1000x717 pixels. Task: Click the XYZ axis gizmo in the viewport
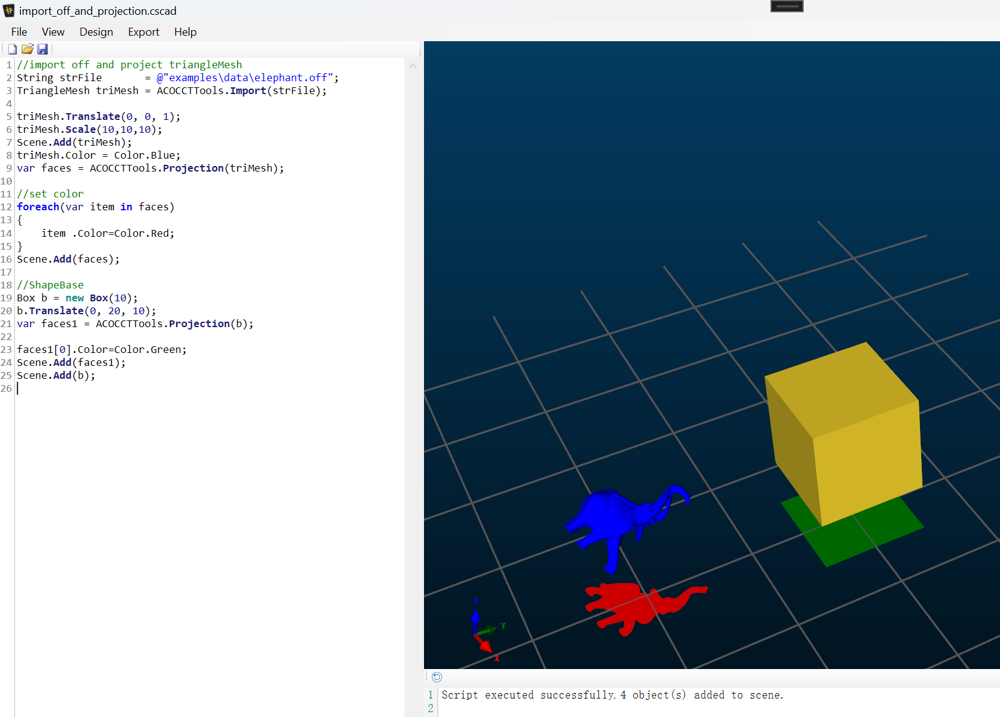486,630
